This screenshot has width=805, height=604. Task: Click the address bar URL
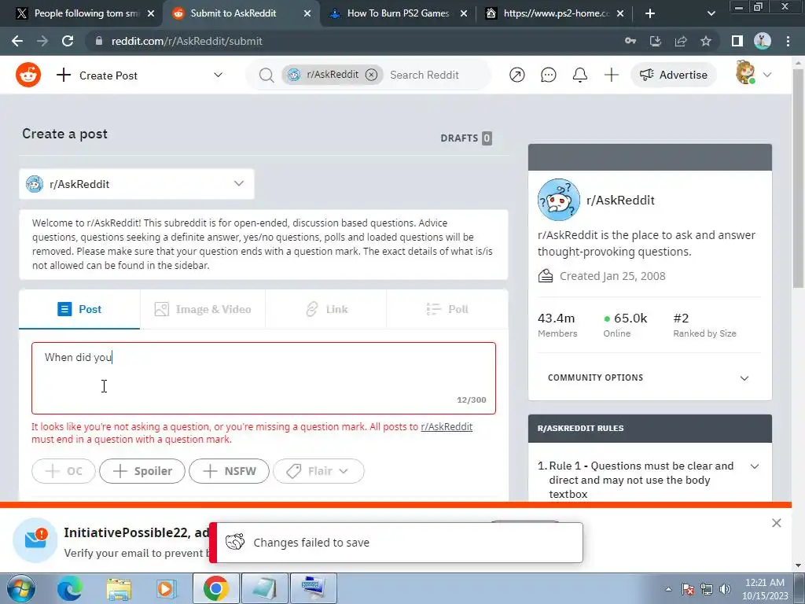[187, 41]
